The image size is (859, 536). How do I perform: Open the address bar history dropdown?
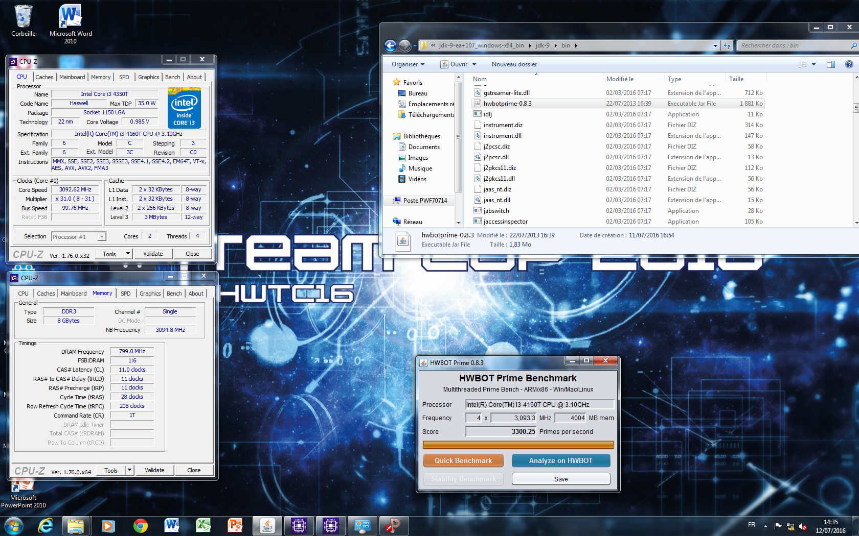point(715,45)
